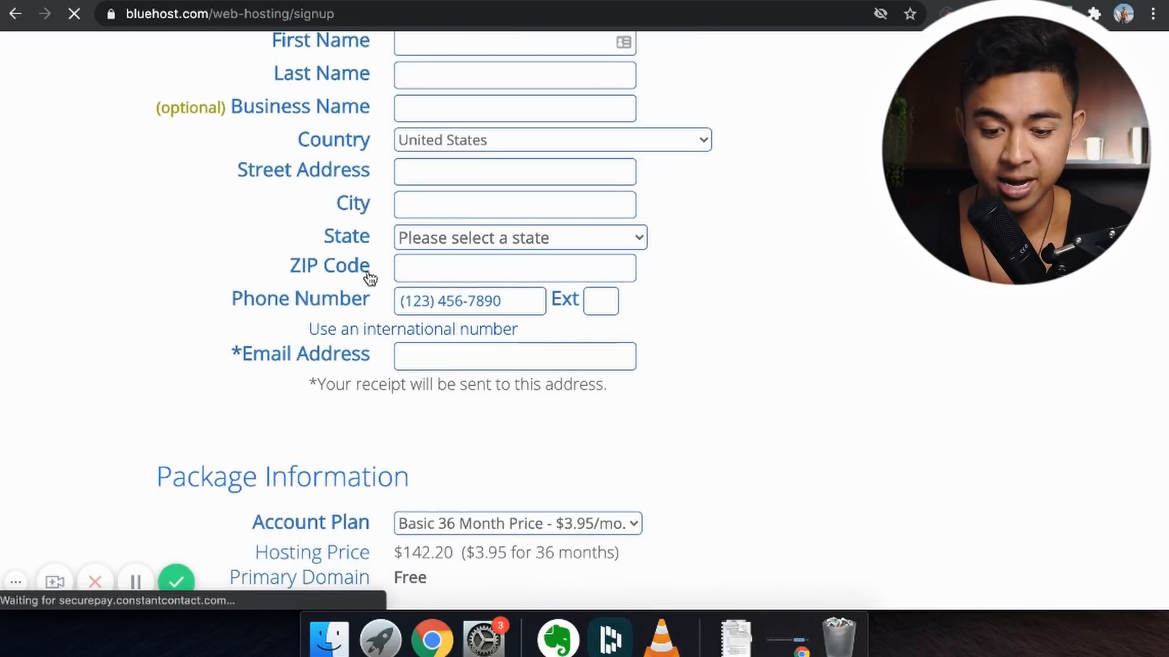The width and height of the screenshot is (1169, 657).
Task: Click '*Your receipt will be sent' note text
Action: 457,384
